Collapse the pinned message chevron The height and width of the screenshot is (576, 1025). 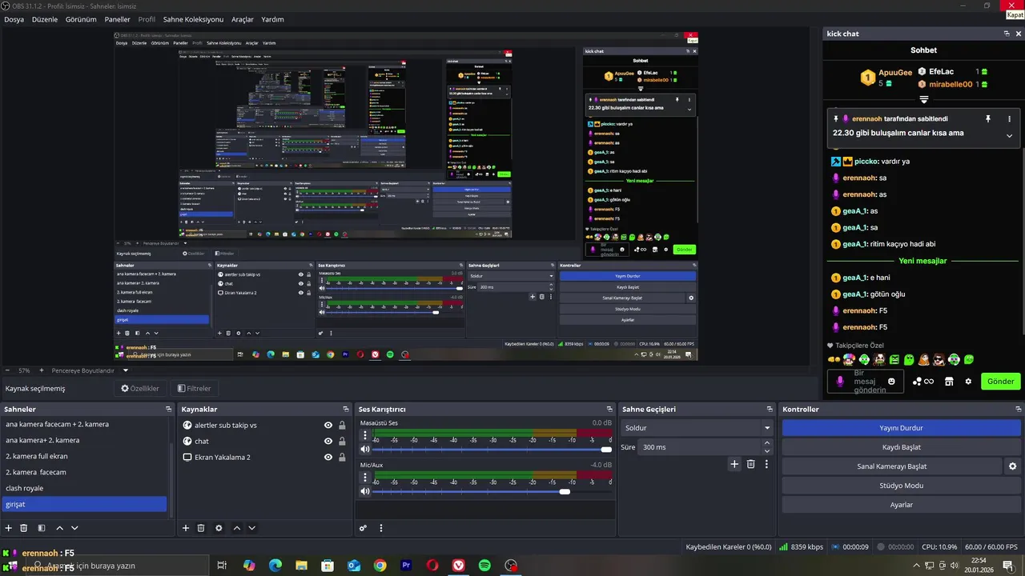click(x=1009, y=135)
